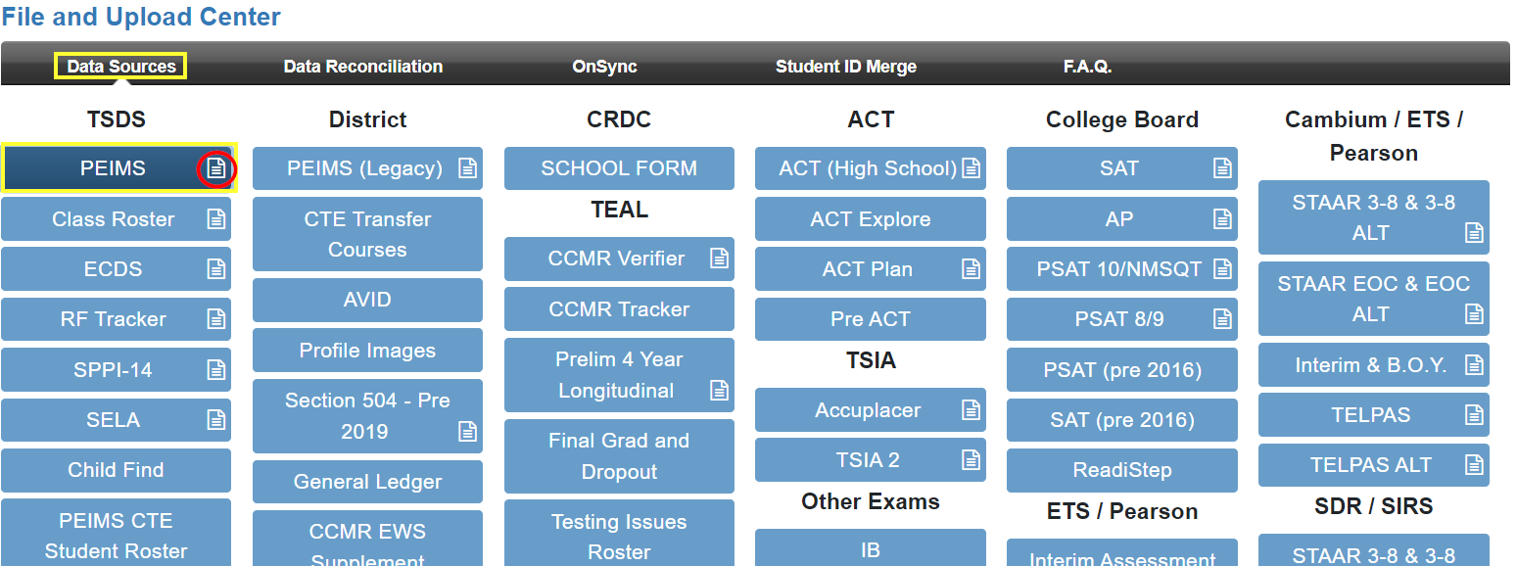Open Accuplacer document icon
This screenshot has height=566, width=1517.
tap(971, 410)
